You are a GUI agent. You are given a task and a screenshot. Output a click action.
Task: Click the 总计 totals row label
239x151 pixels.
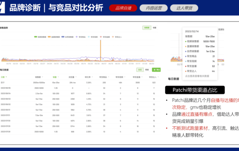(3, 83)
